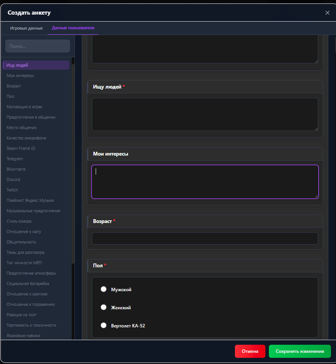Select Telegram in the sidebar list
Viewport: 336px width, 364px height.
coord(15,159)
